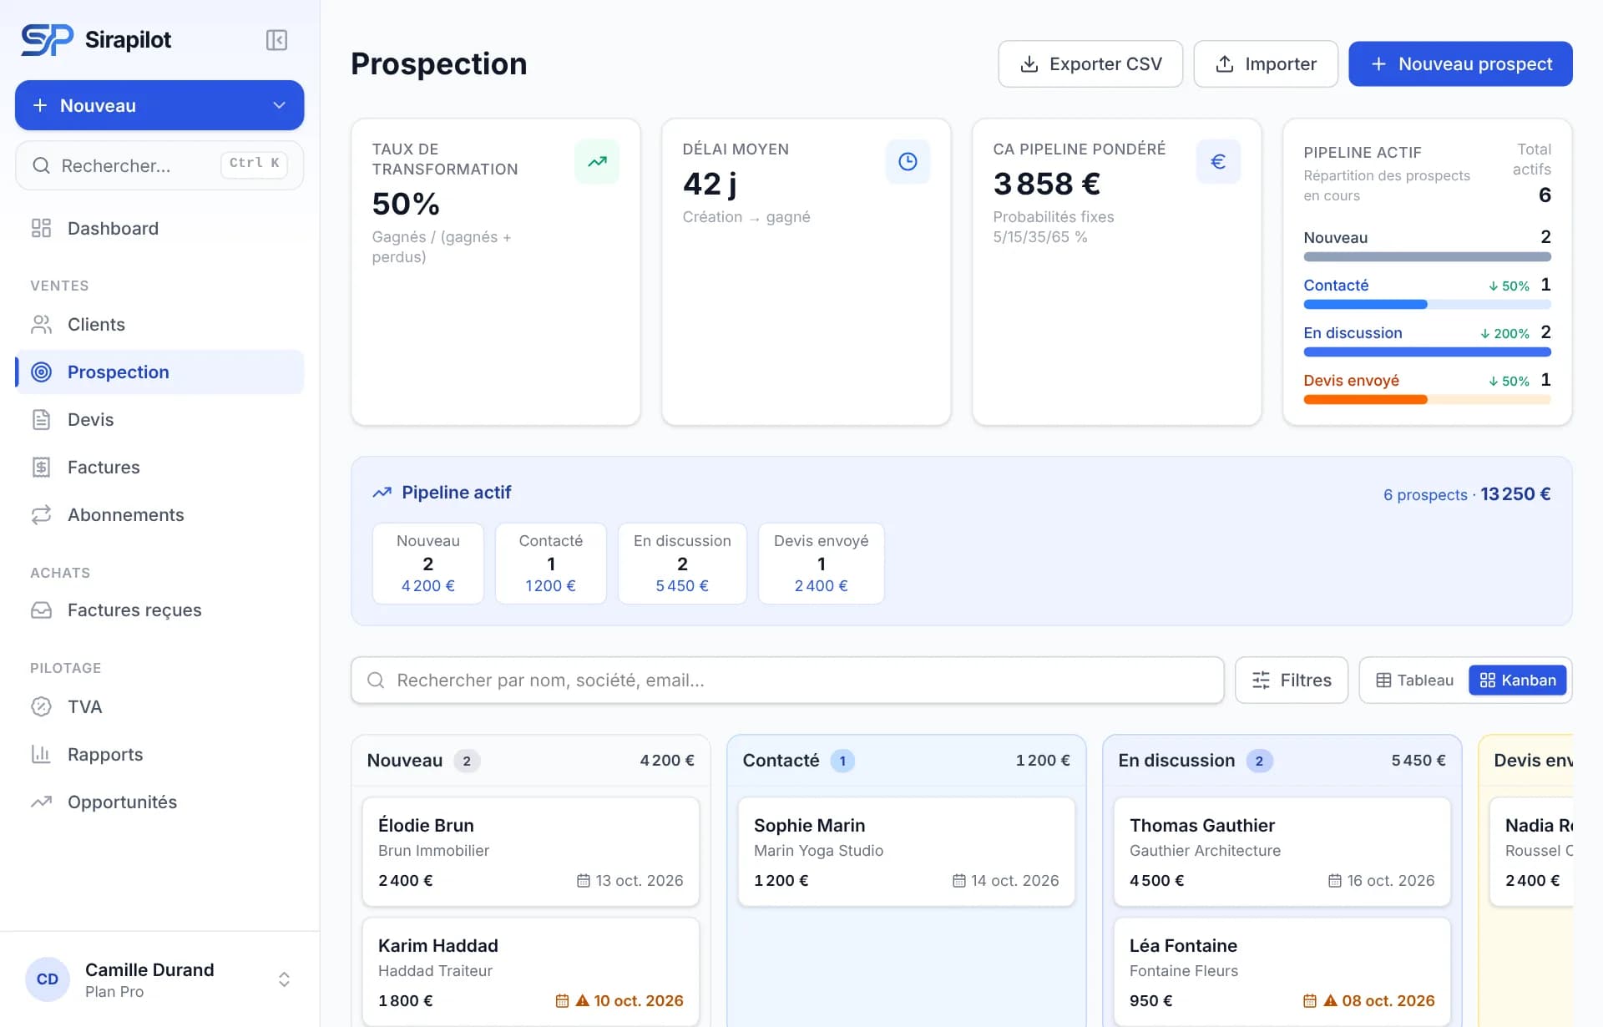Focus the search by nom, société, email field
This screenshot has height=1027, width=1603.
787,680
